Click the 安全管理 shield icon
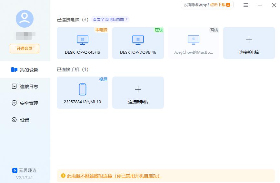Viewport: 280px width, 183px height. pyautogui.click(x=14, y=103)
